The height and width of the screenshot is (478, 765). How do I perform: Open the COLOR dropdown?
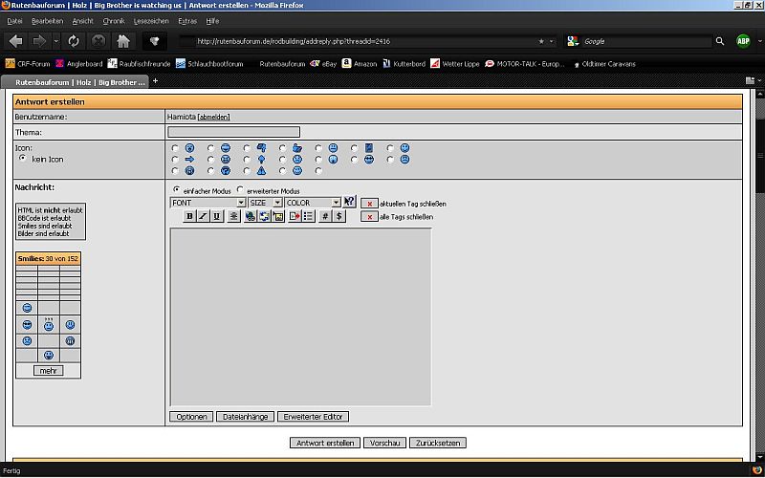(313, 203)
